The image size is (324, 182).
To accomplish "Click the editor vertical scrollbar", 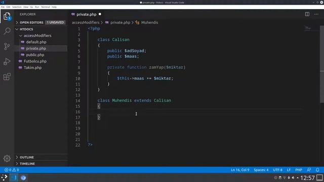I will [322, 64].
